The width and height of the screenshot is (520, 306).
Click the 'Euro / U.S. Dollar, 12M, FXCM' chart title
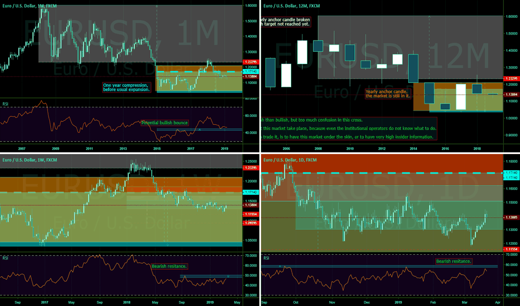click(x=291, y=6)
